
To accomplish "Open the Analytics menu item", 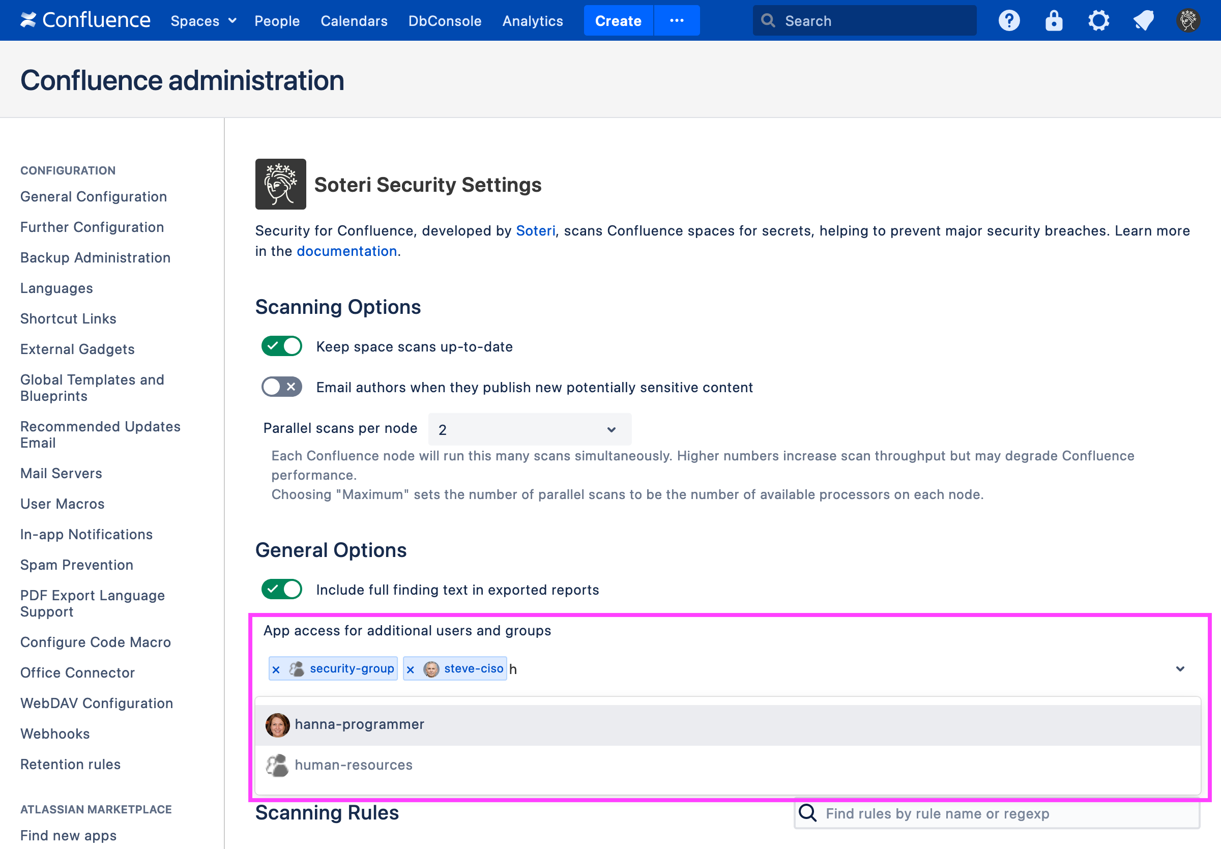I will 532,21.
